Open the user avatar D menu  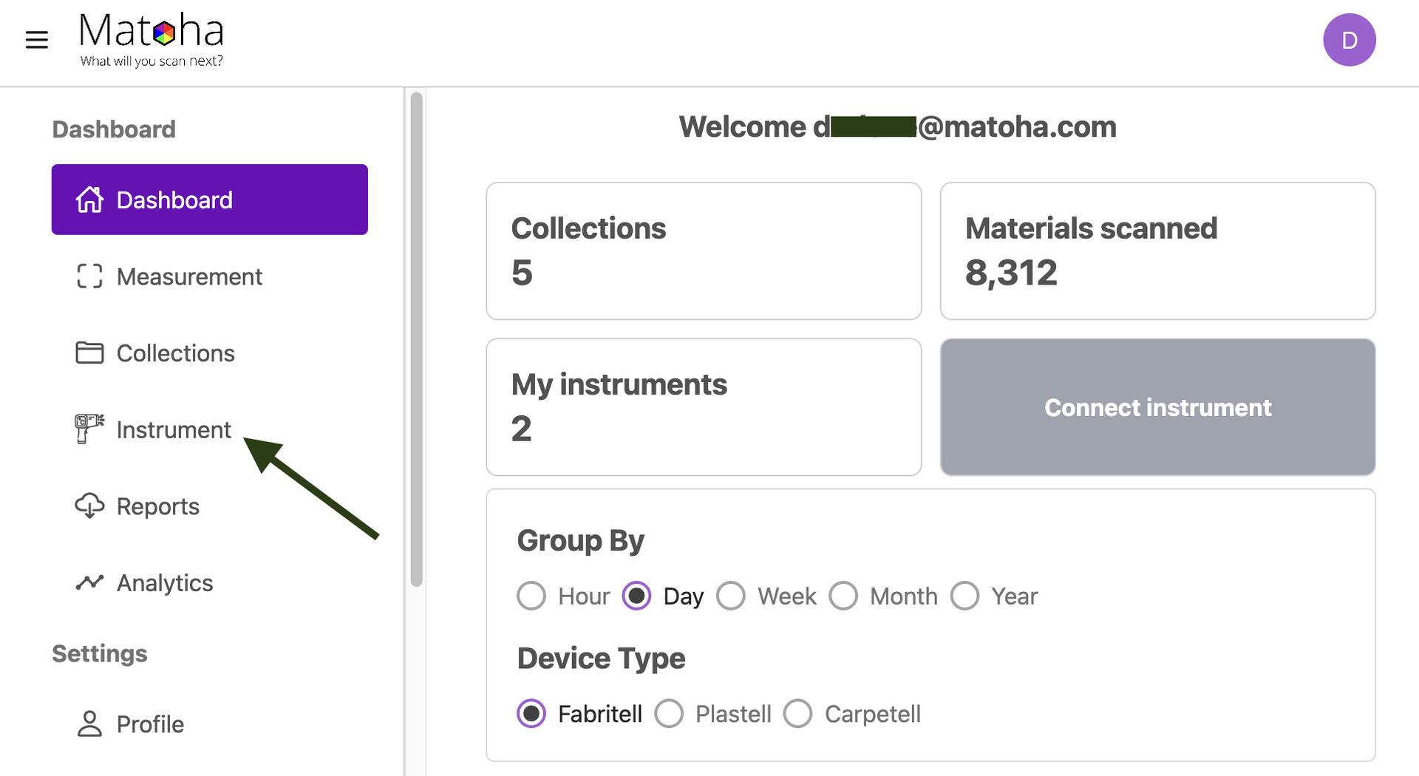point(1349,40)
